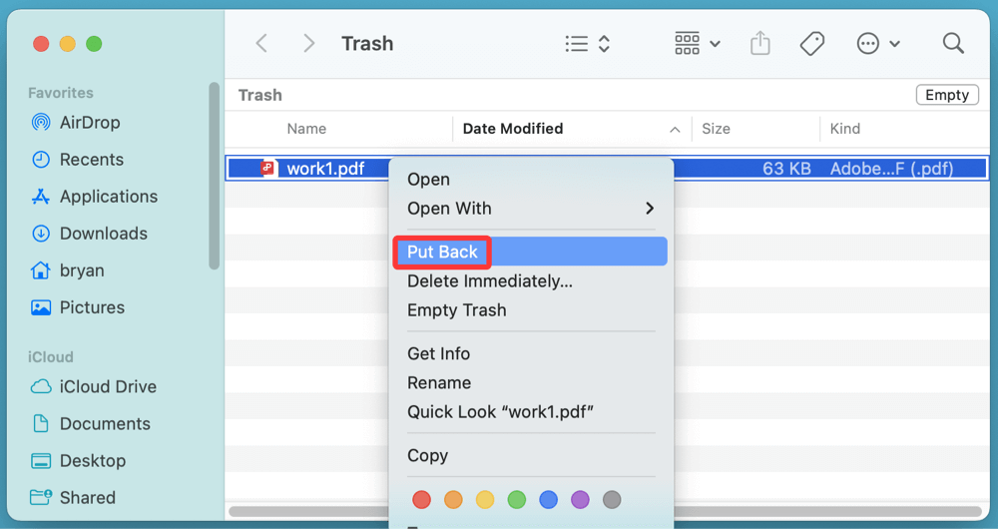This screenshot has height=529, width=998.
Task: Apply the purple tag color
Action: (580, 500)
